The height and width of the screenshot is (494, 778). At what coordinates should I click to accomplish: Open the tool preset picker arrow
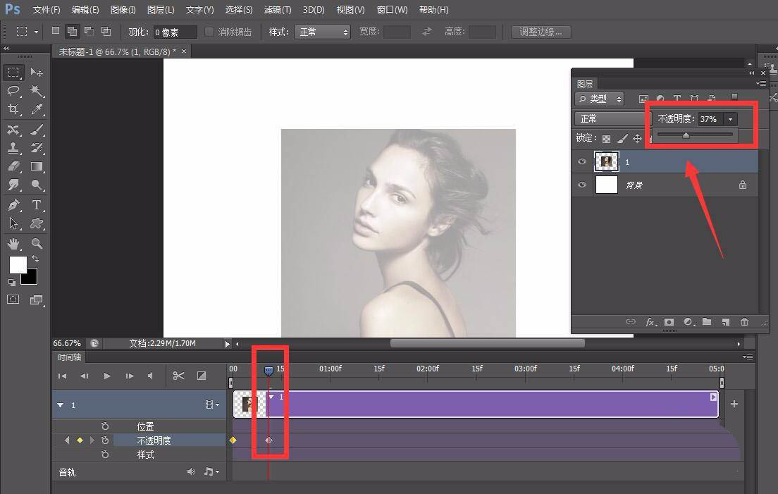pos(36,32)
